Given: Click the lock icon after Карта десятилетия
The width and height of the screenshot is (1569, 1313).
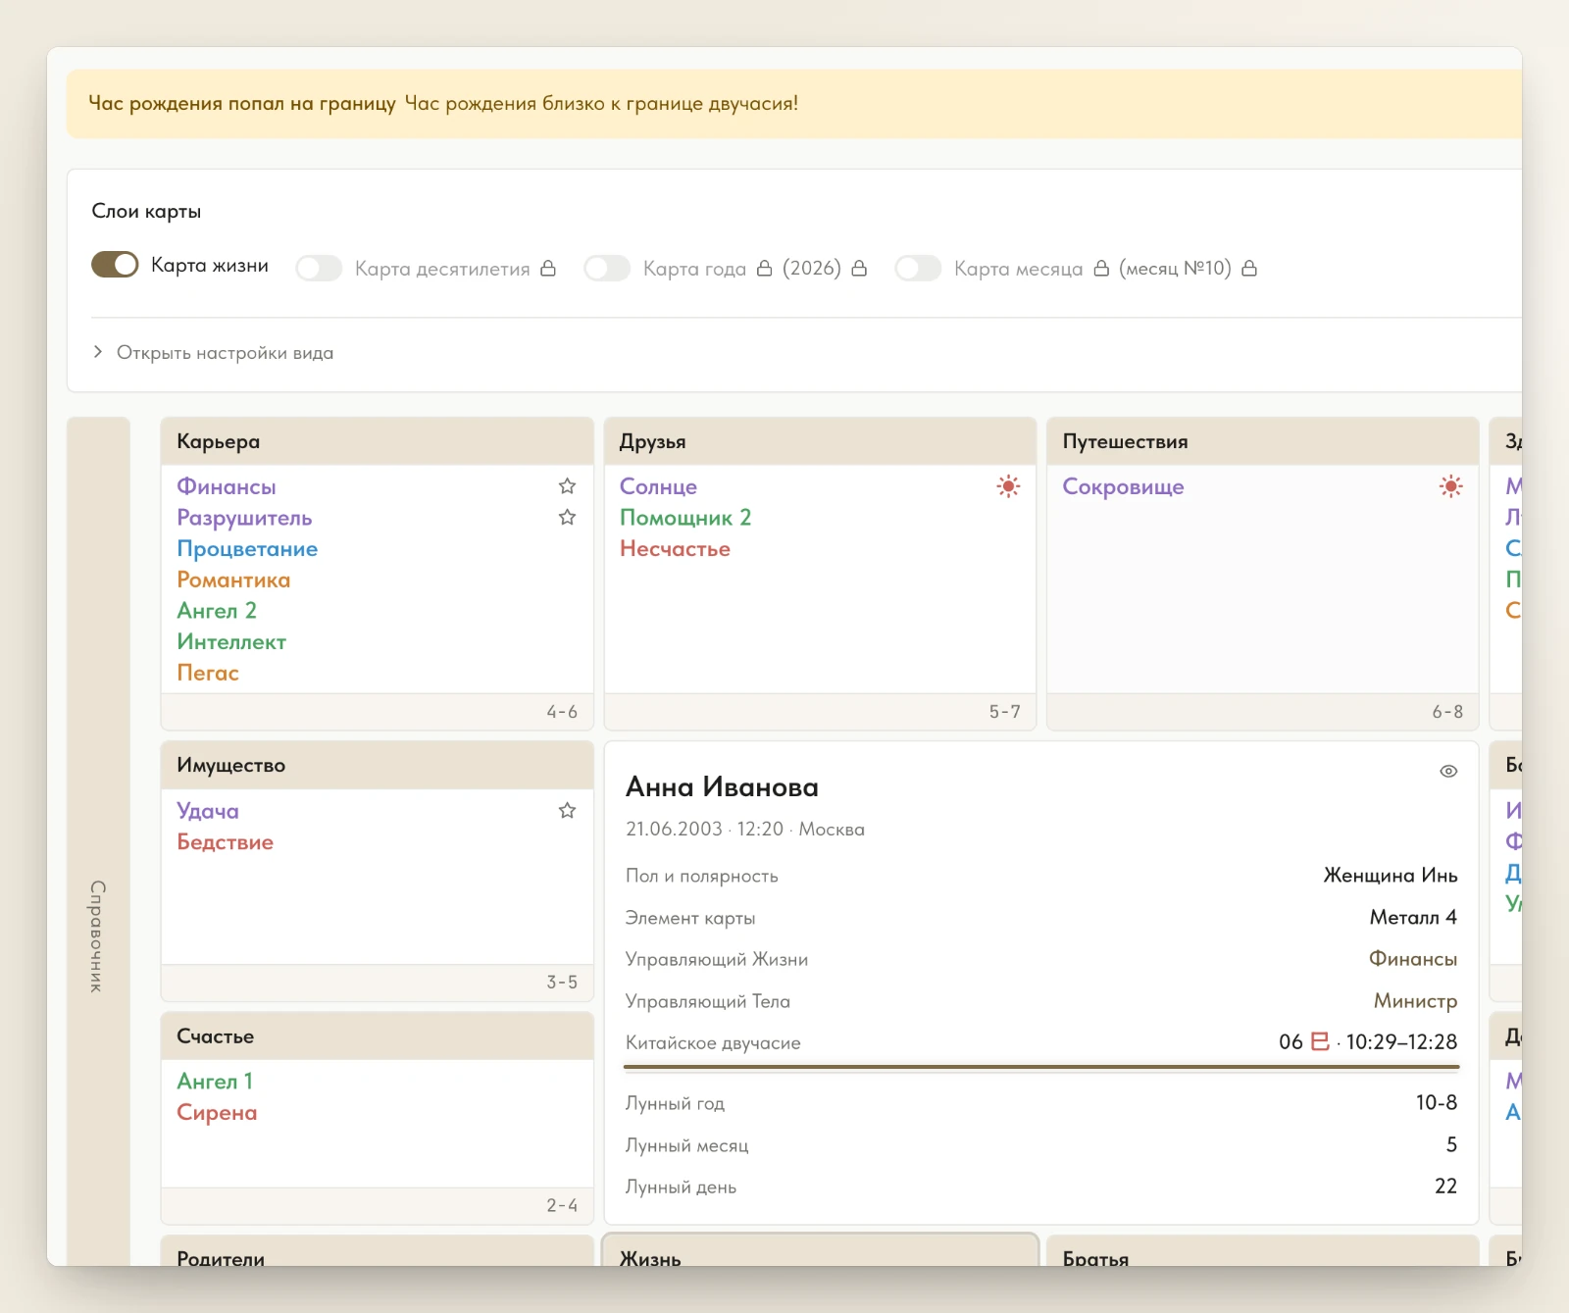Looking at the screenshot, I should pos(548,269).
